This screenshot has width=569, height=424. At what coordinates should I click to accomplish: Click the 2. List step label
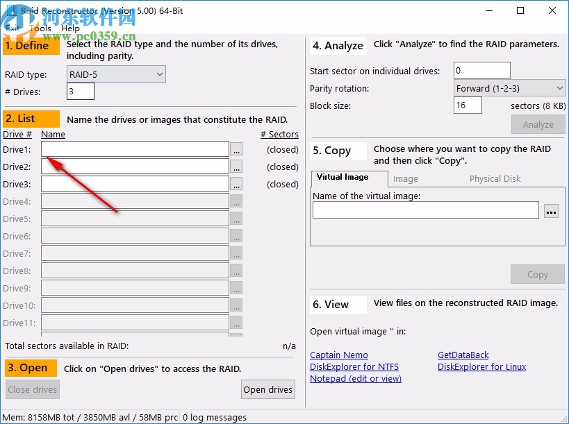click(31, 119)
